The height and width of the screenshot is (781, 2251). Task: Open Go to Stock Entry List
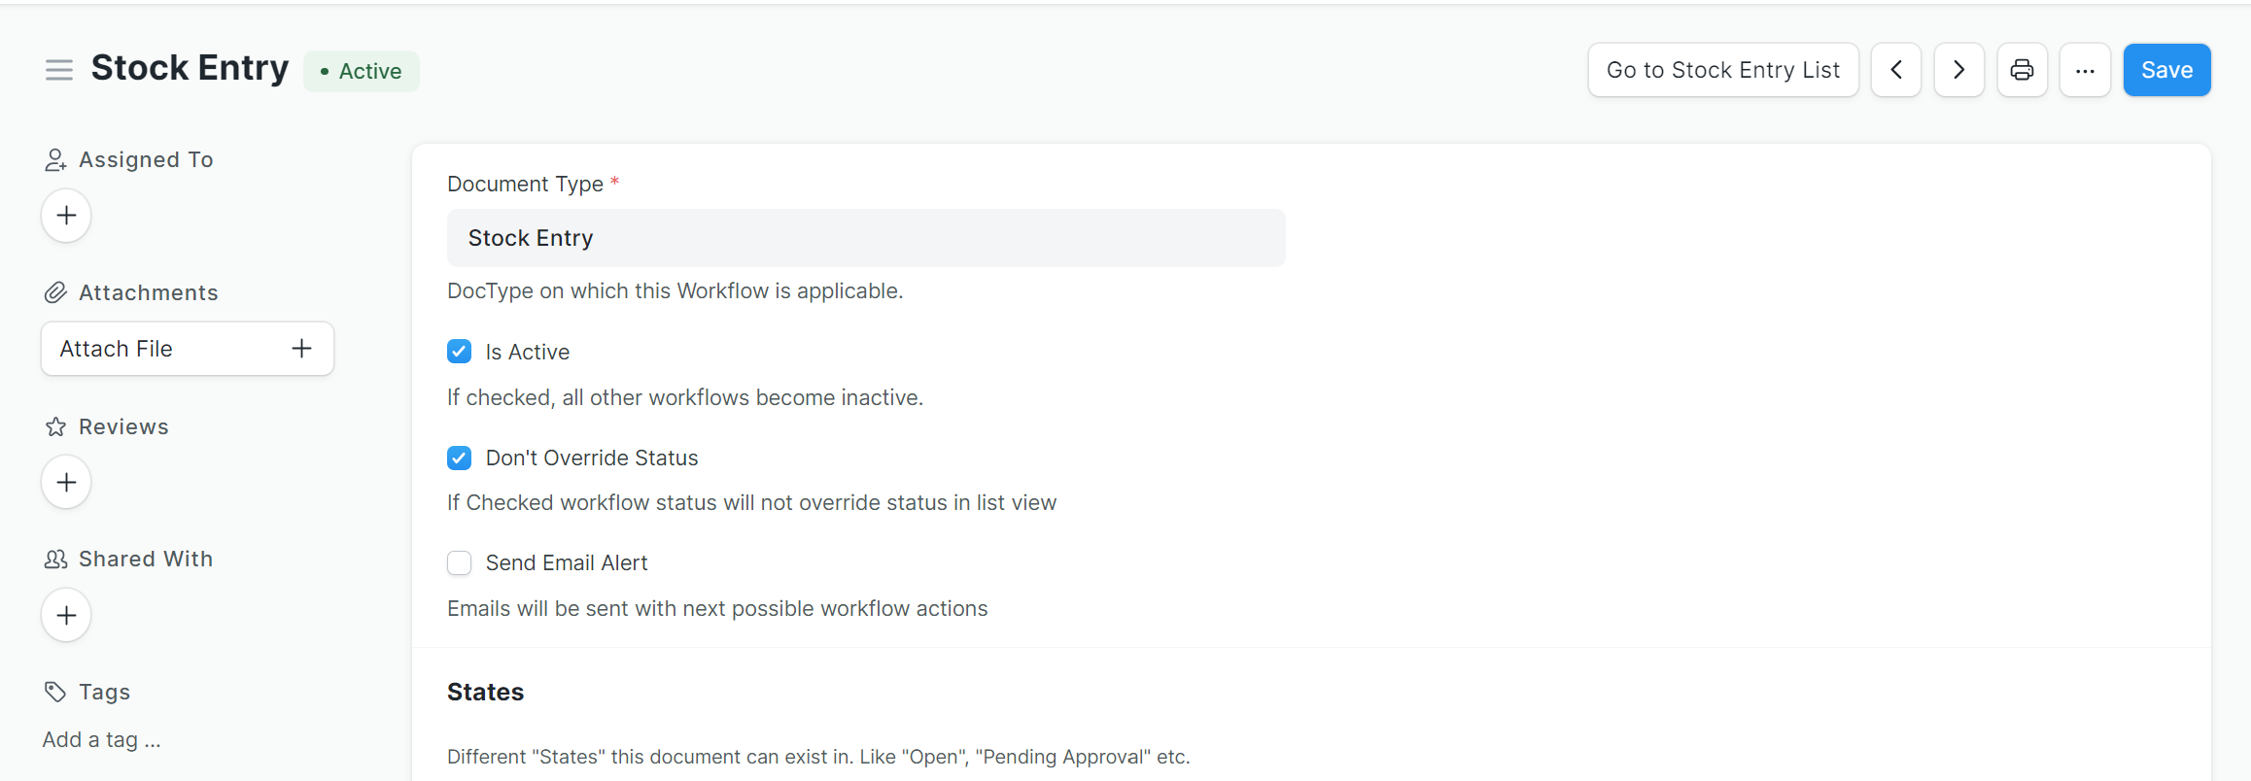click(x=1722, y=69)
